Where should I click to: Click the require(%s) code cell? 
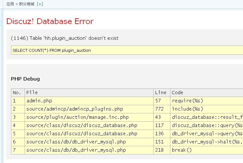tap(187, 101)
